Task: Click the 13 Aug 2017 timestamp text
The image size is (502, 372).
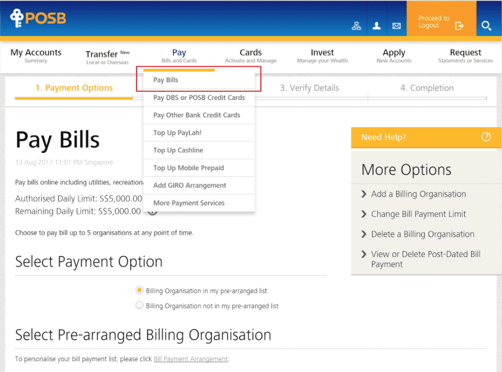Action: (x=64, y=162)
